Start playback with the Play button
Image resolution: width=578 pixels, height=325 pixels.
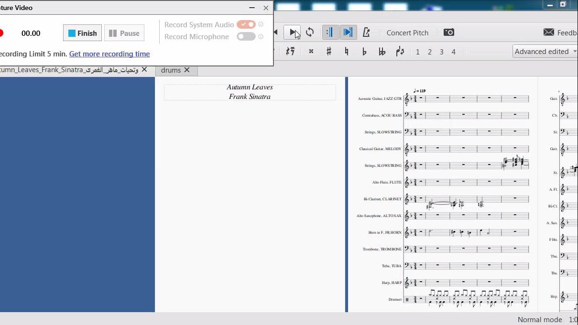[292, 32]
